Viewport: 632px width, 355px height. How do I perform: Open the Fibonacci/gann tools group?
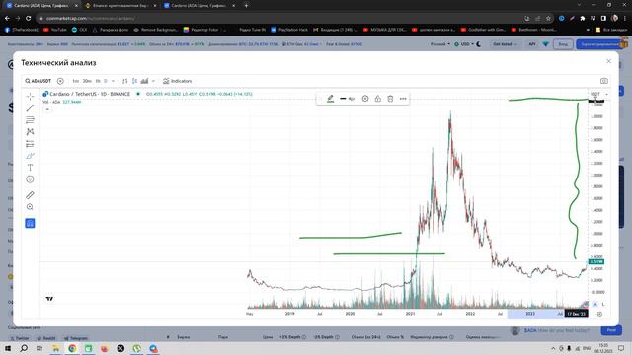[30, 120]
